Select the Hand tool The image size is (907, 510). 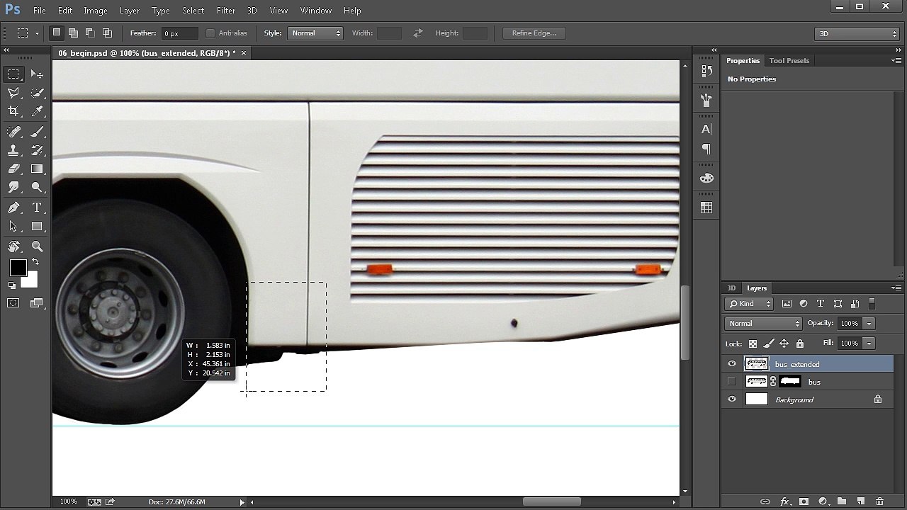13,246
